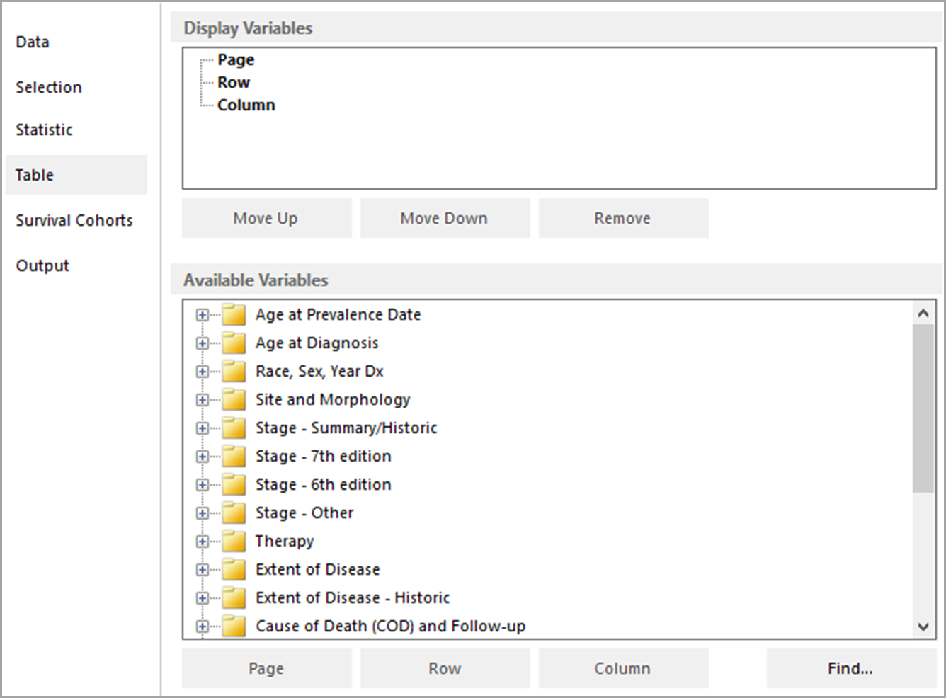Expand the Race, Sex, Year Dx node
Image resolution: width=946 pixels, height=698 pixels.
coord(203,372)
